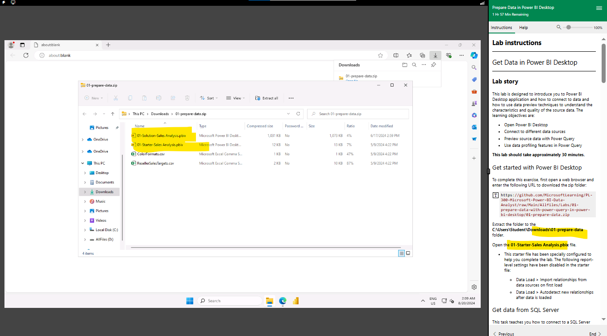Select ColorFormats.csv file
Screen dimensions: 607x336
pos(150,154)
